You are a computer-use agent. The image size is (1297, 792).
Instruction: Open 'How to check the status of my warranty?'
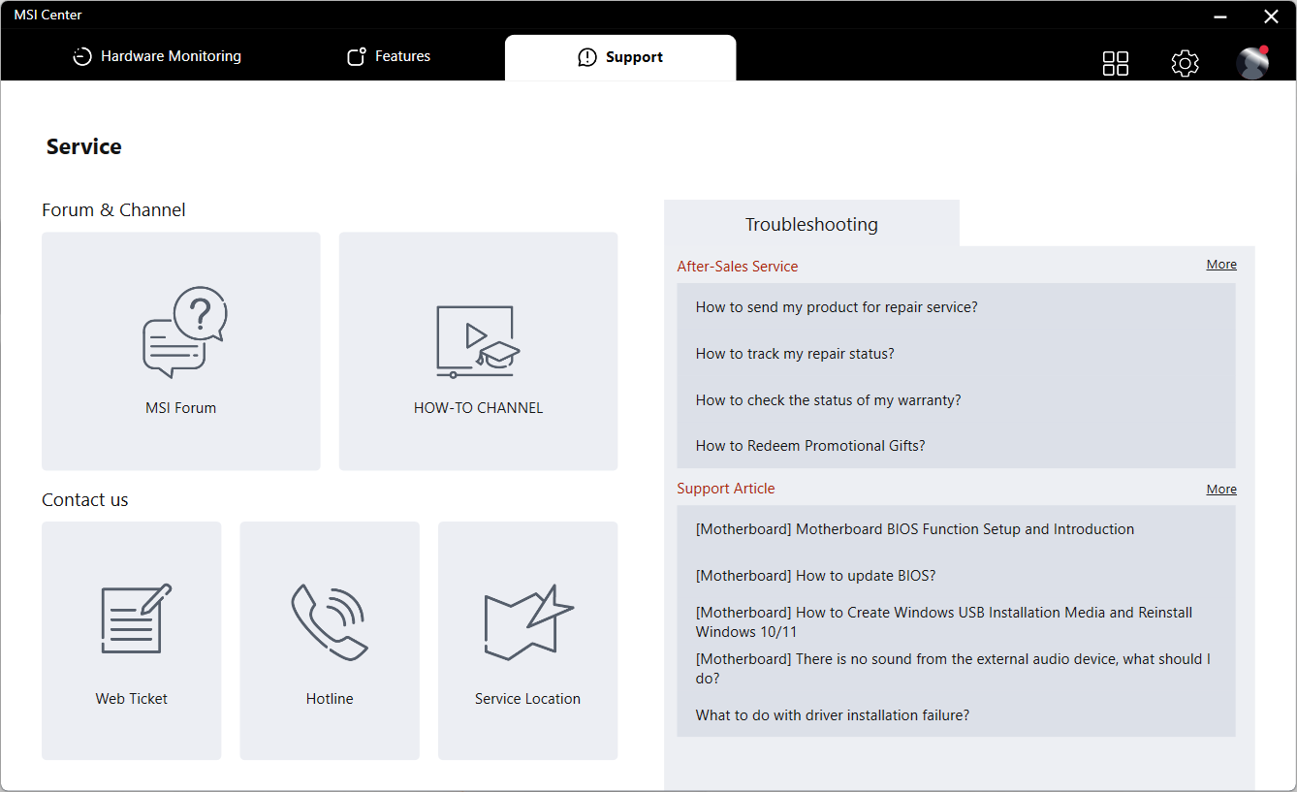coord(829,400)
